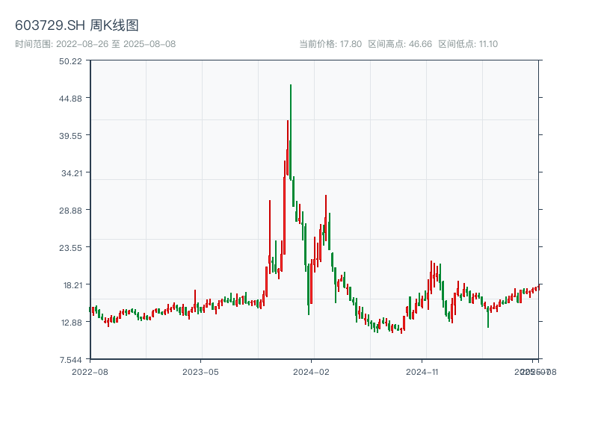Click the y-axis value 34.21

click(x=72, y=173)
